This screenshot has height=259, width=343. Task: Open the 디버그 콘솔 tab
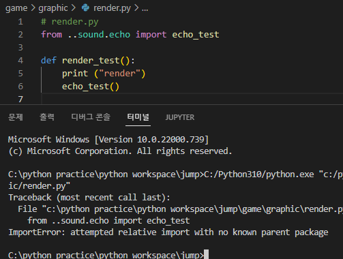tap(91, 117)
